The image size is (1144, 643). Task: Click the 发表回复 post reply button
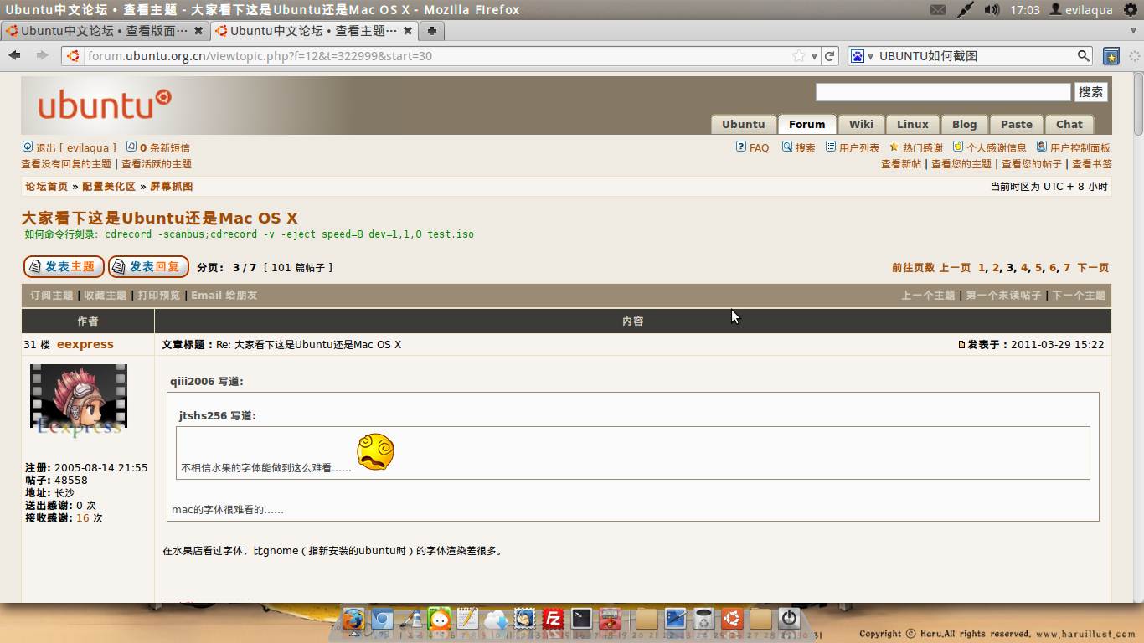point(148,267)
